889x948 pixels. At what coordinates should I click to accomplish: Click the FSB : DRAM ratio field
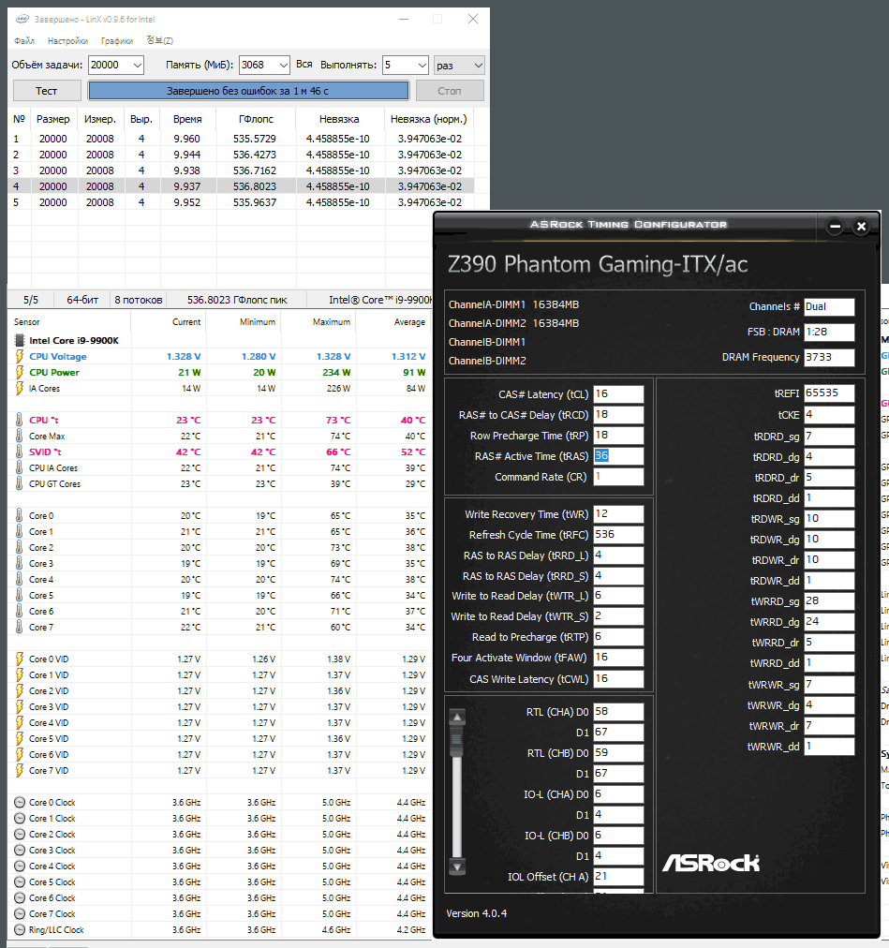point(828,332)
